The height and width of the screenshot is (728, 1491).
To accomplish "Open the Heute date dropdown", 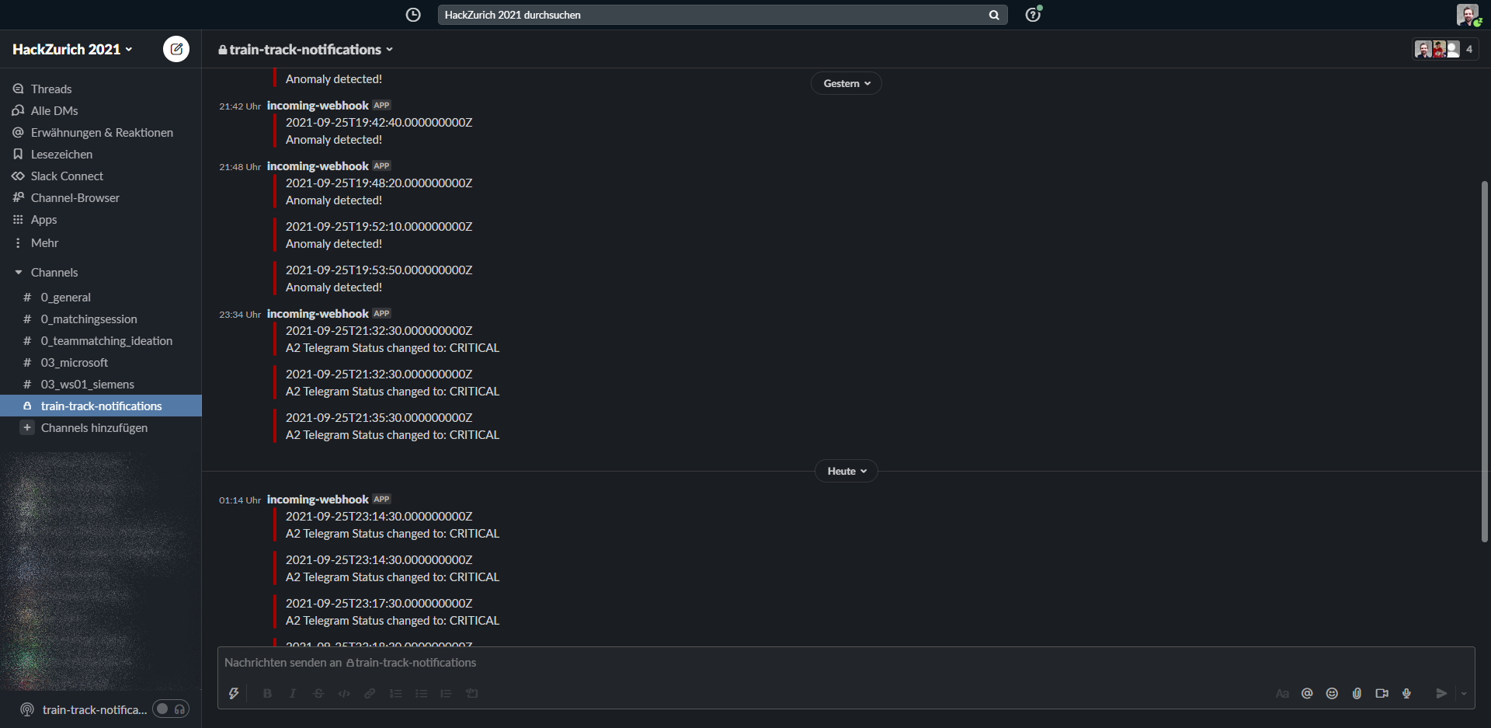I will 846,471.
